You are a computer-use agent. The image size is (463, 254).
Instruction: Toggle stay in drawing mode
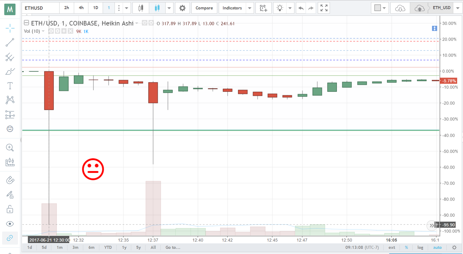coord(10,195)
